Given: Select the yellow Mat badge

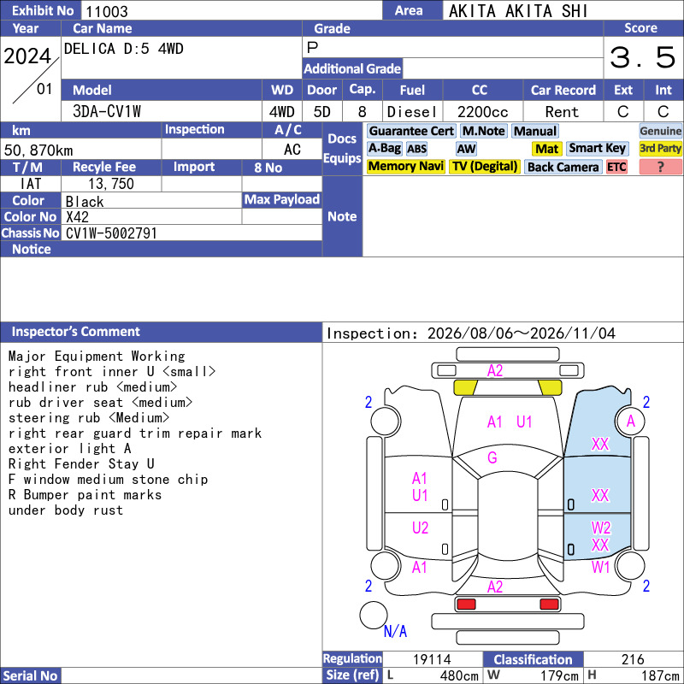Looking at the screenshot, I should (546, 149).
